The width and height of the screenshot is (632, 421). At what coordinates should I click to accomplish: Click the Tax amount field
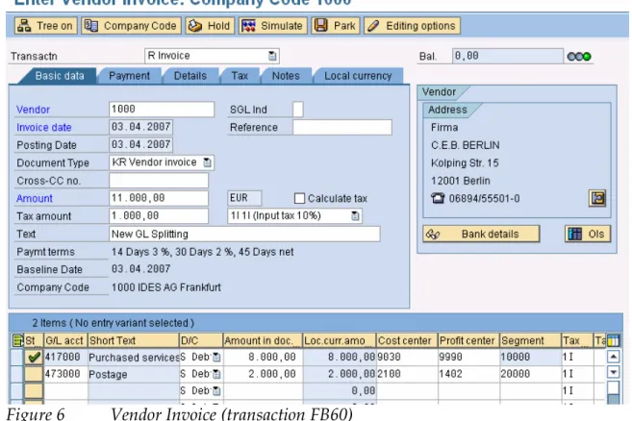coord(159,216)
